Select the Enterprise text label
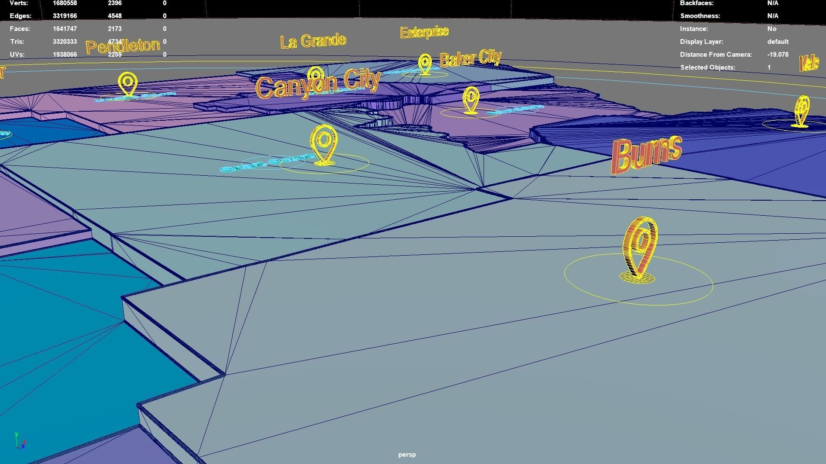 (x=424, y=32)
